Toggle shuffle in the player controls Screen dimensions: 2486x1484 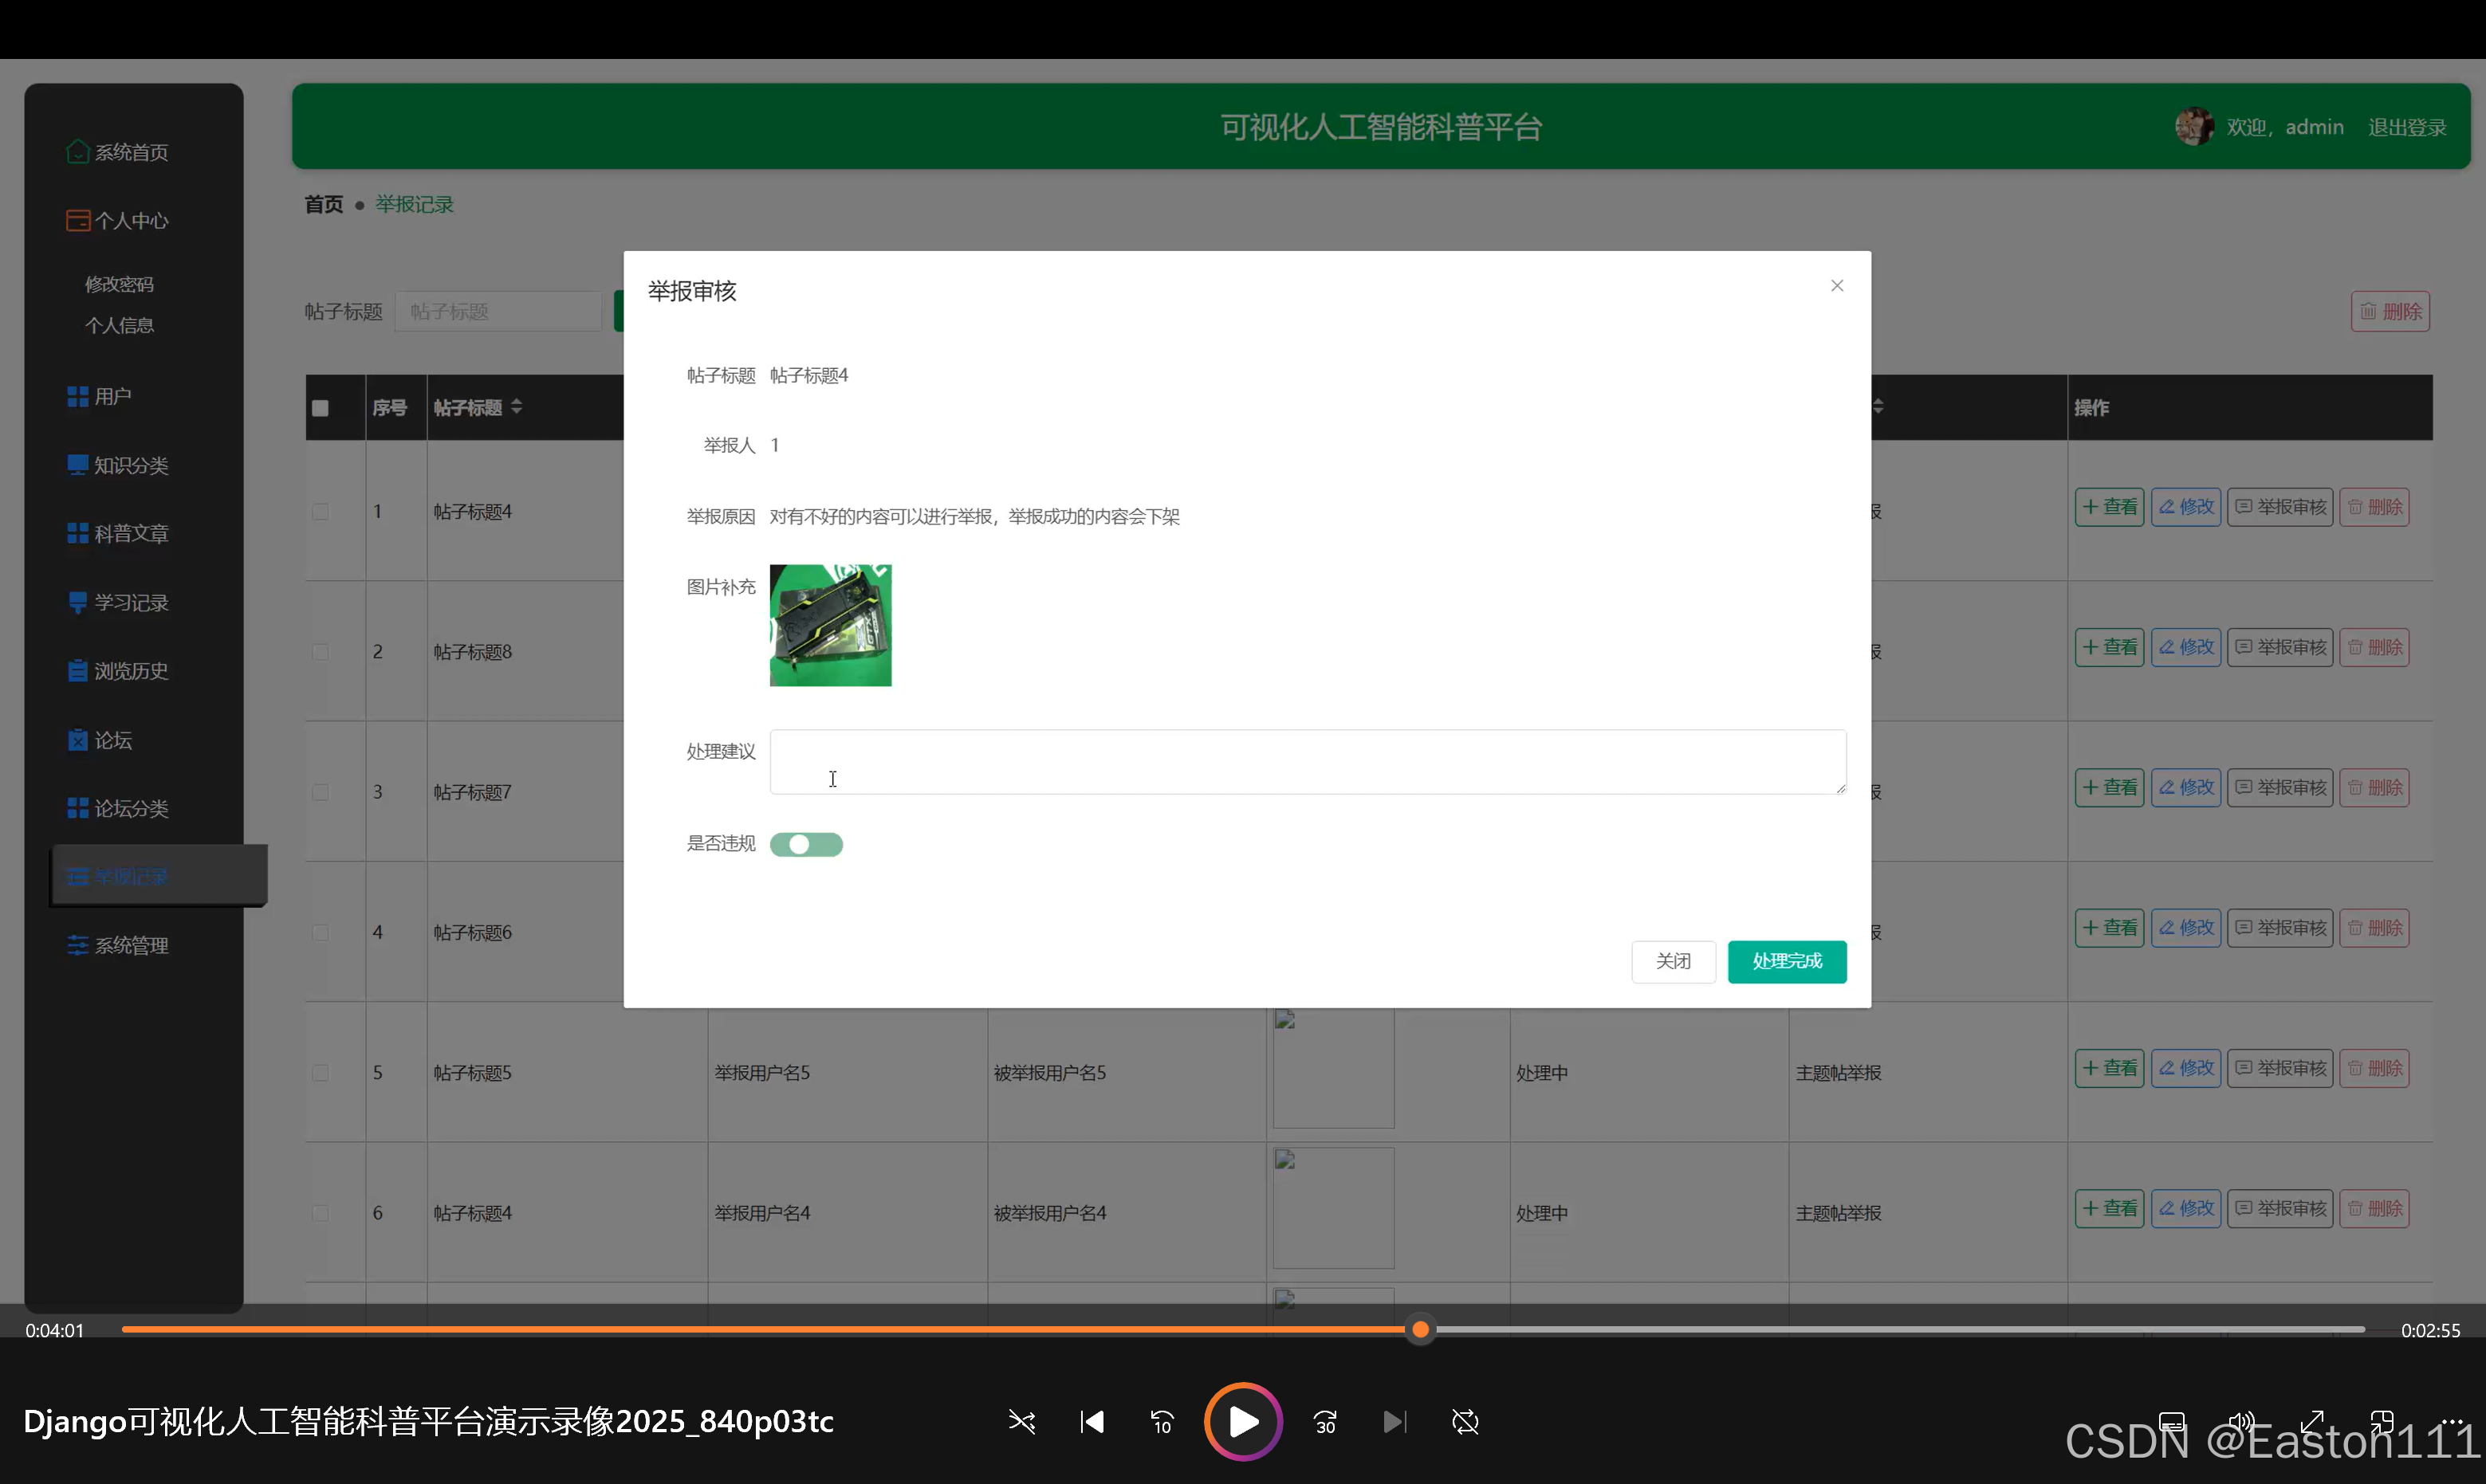point(1021,1421)
